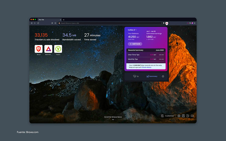Open browsing history clock icon
This screenshot has height=141, width=226.
point(188,116)
